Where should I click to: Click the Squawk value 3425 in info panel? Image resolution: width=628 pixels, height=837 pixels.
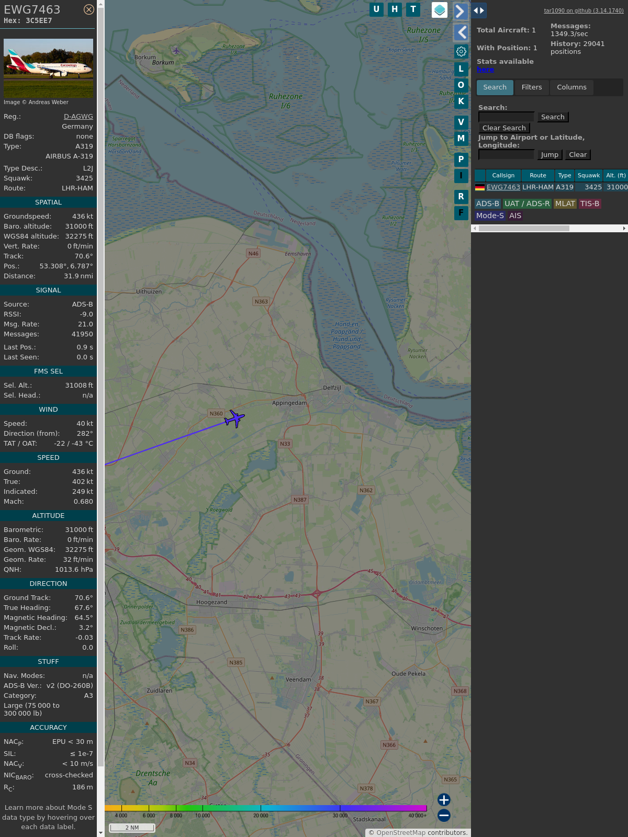(84, 178)
